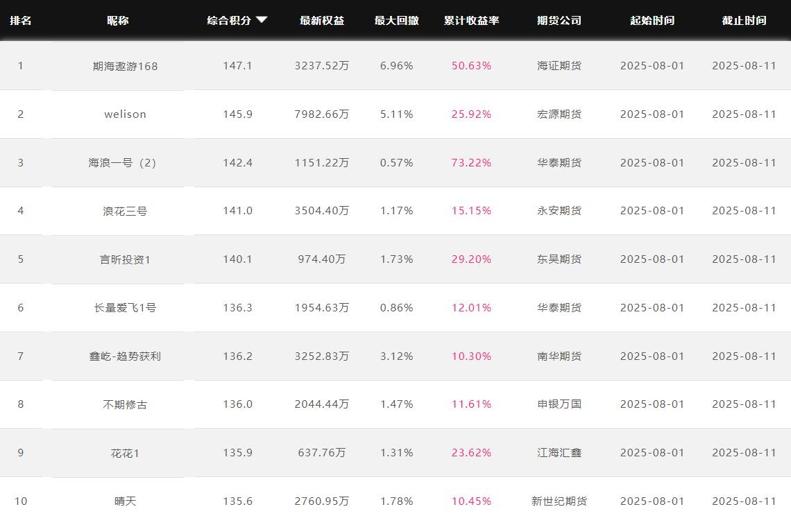This screenshot has height=525, width=791.
Task: Select the drawdown value 3.12%
Action: pos(396,356)
